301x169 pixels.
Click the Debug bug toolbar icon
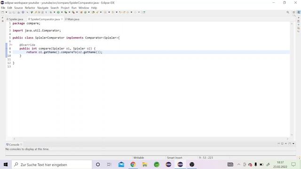[x=51, y=12]
